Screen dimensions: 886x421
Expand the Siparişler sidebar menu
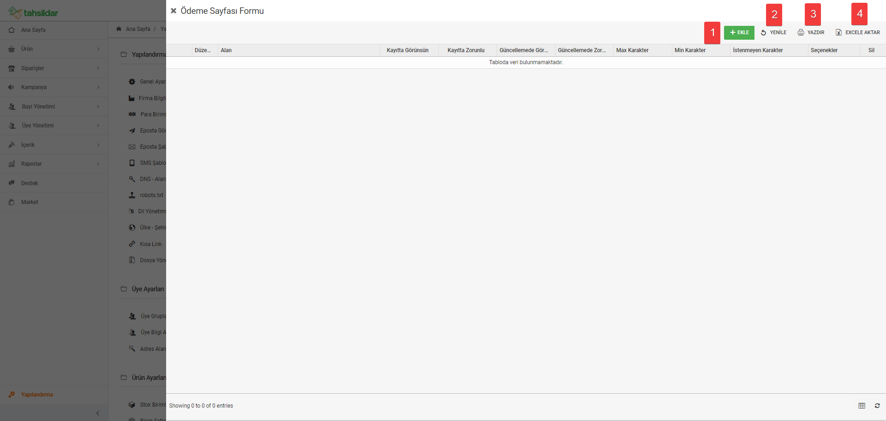[x=54, y=68]
